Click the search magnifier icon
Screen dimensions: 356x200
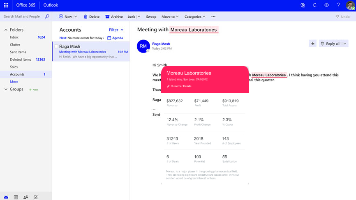[x=47, y=16]
